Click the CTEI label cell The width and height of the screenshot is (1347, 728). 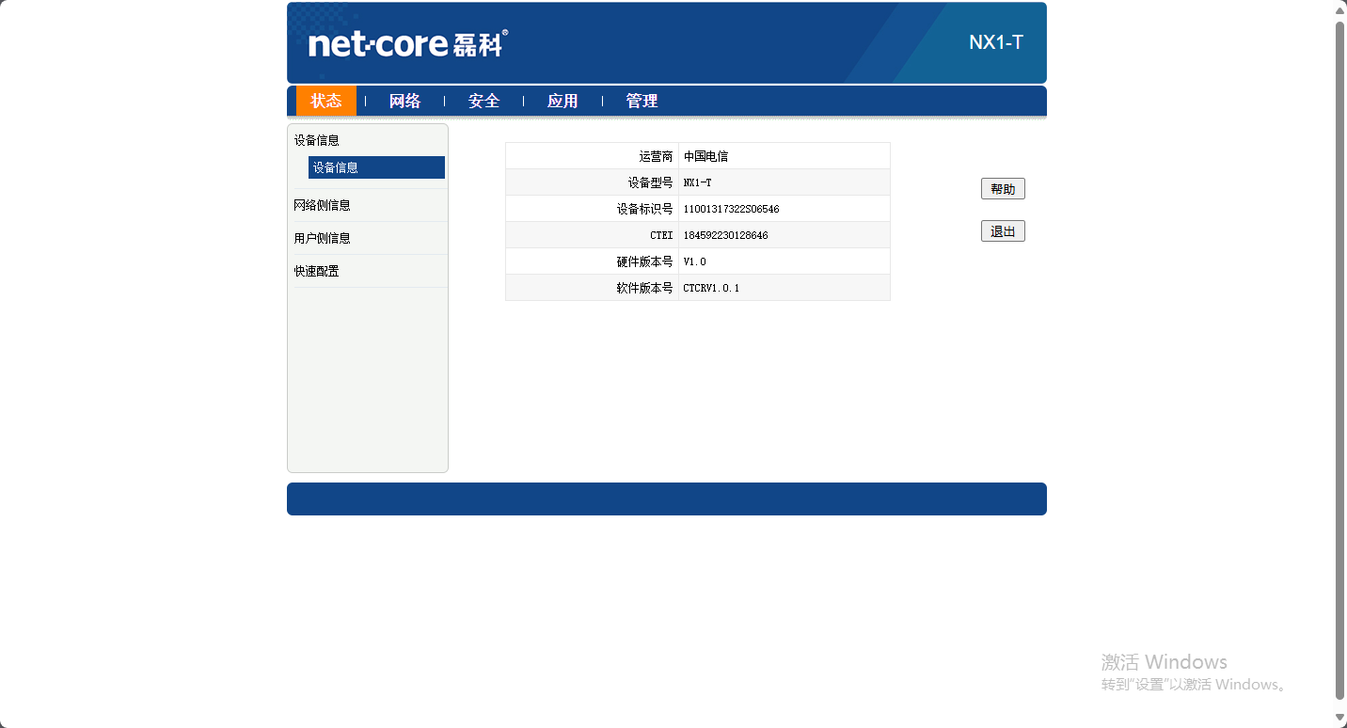pos(592,235)
